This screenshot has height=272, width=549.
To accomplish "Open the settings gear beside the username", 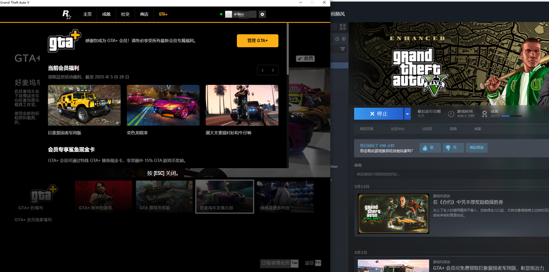I will [x=262, y=14].
